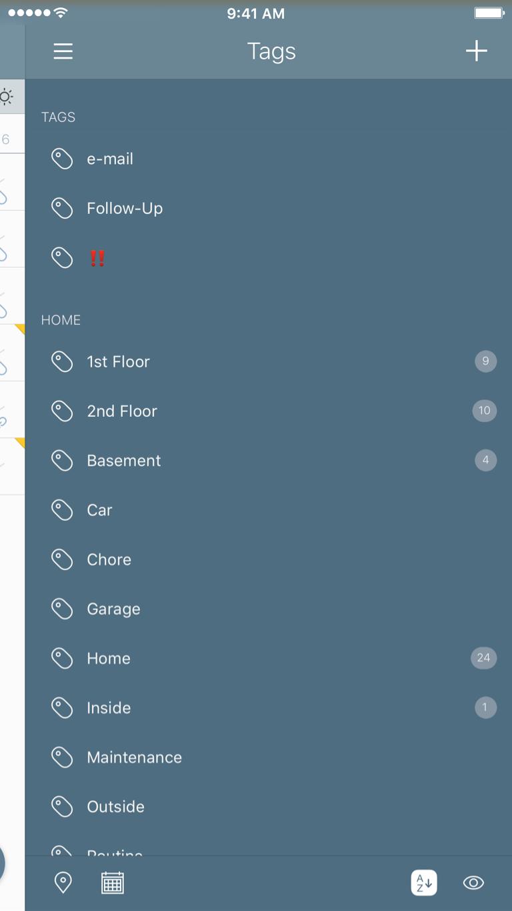The image size is (512, 911).
Task: Tap the tag icon next to Car
Action: tap(62, 510)
